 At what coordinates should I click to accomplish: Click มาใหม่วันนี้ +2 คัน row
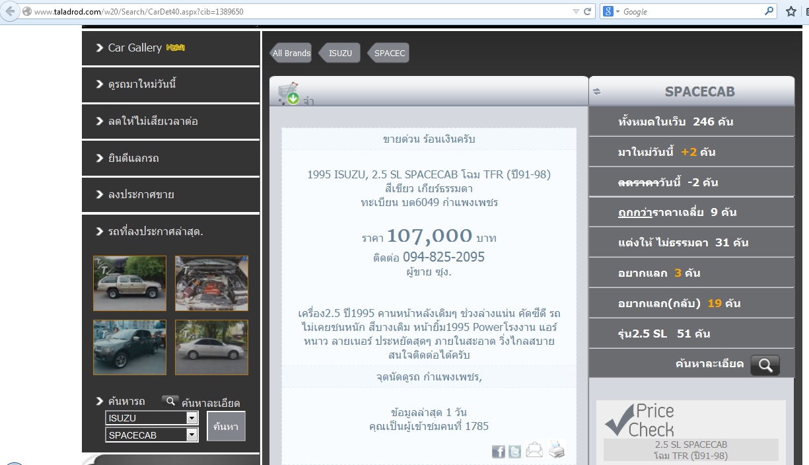coord(691,152)
